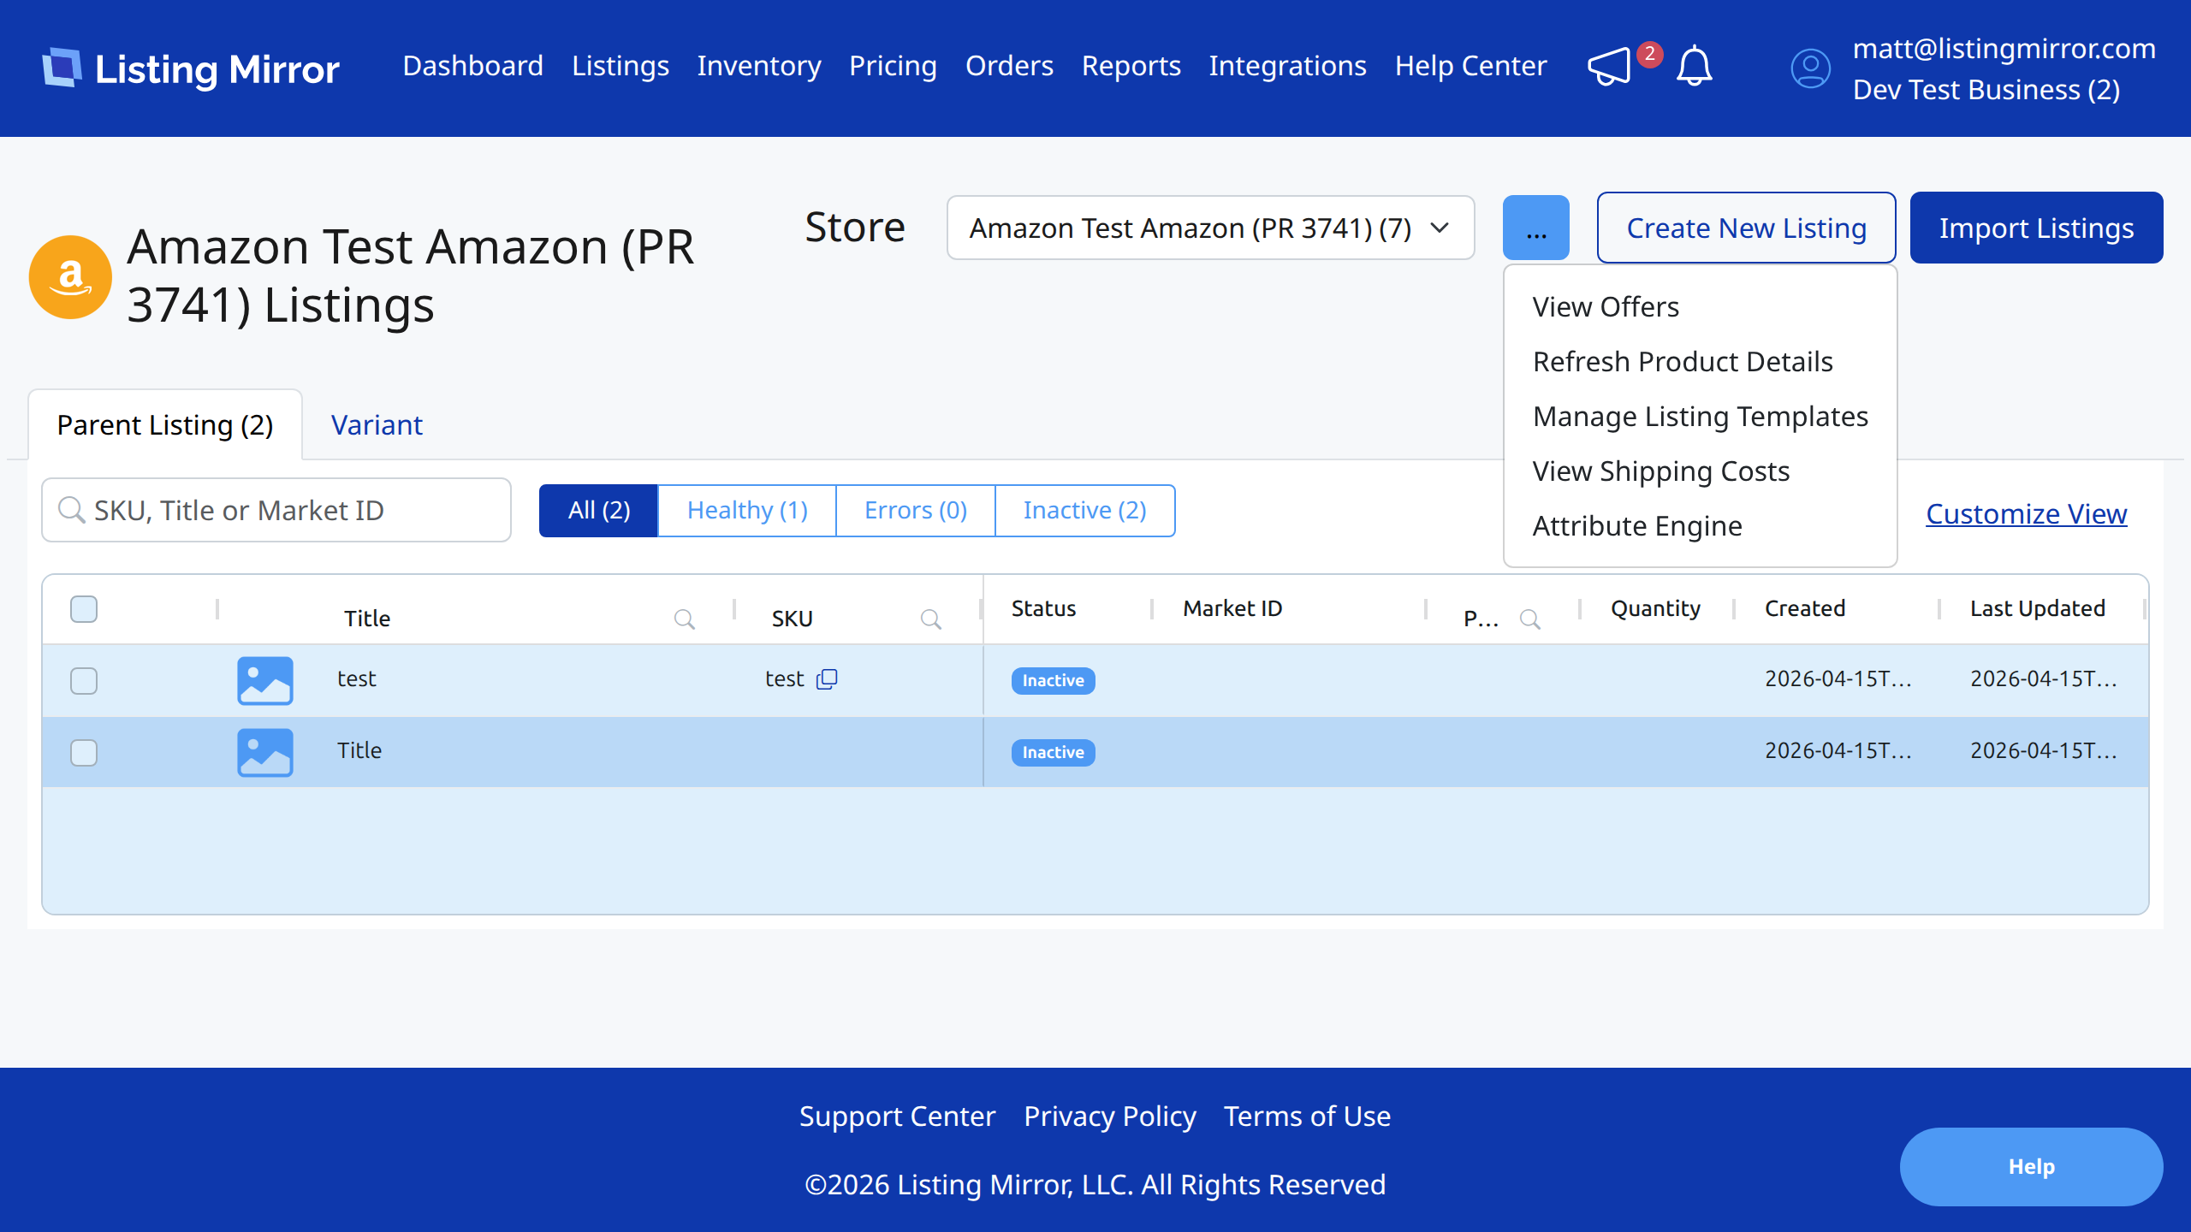Open the Reports navigation item
The image size is (2191, 1232).
coord(1131,66)
